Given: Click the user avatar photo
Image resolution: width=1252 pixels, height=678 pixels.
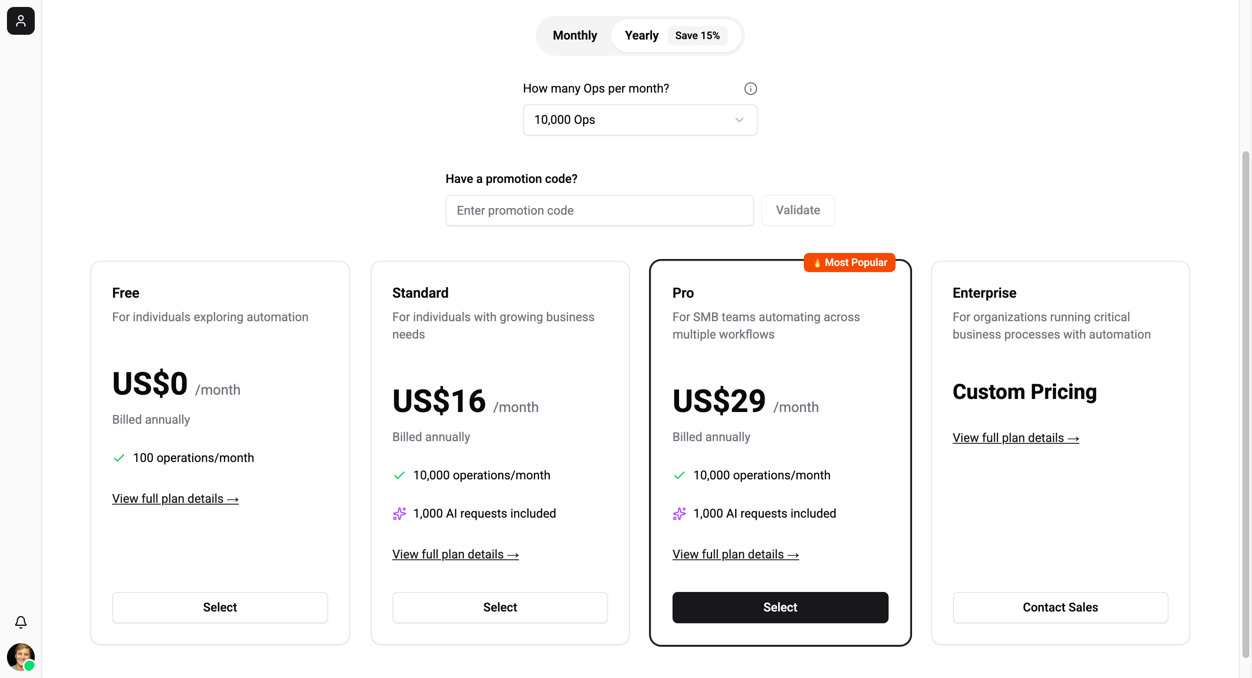Looking at the screenshot, I should (20, 656).
